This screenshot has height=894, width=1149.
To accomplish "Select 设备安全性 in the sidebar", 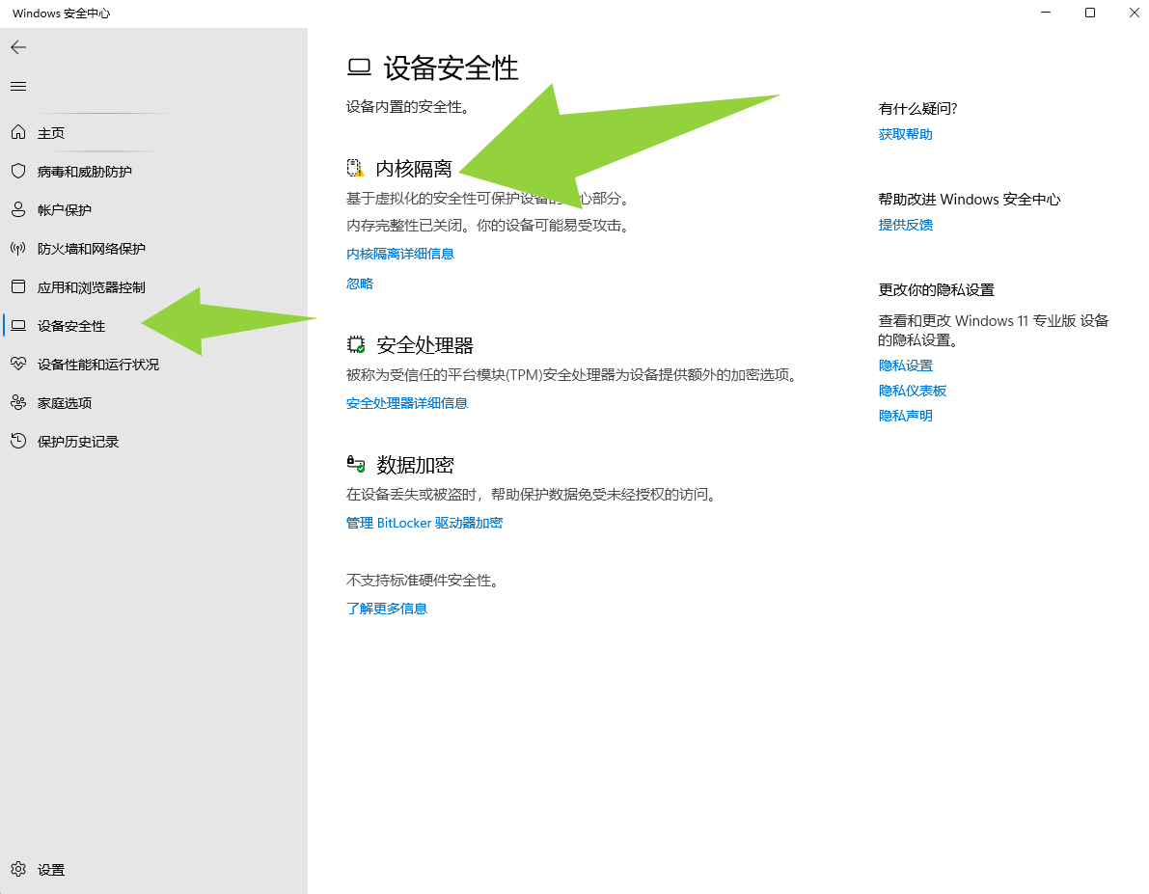I will [x=71, y=326].
